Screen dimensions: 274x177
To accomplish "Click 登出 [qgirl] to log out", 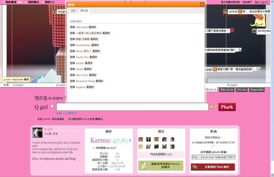I will click(261, 2).
